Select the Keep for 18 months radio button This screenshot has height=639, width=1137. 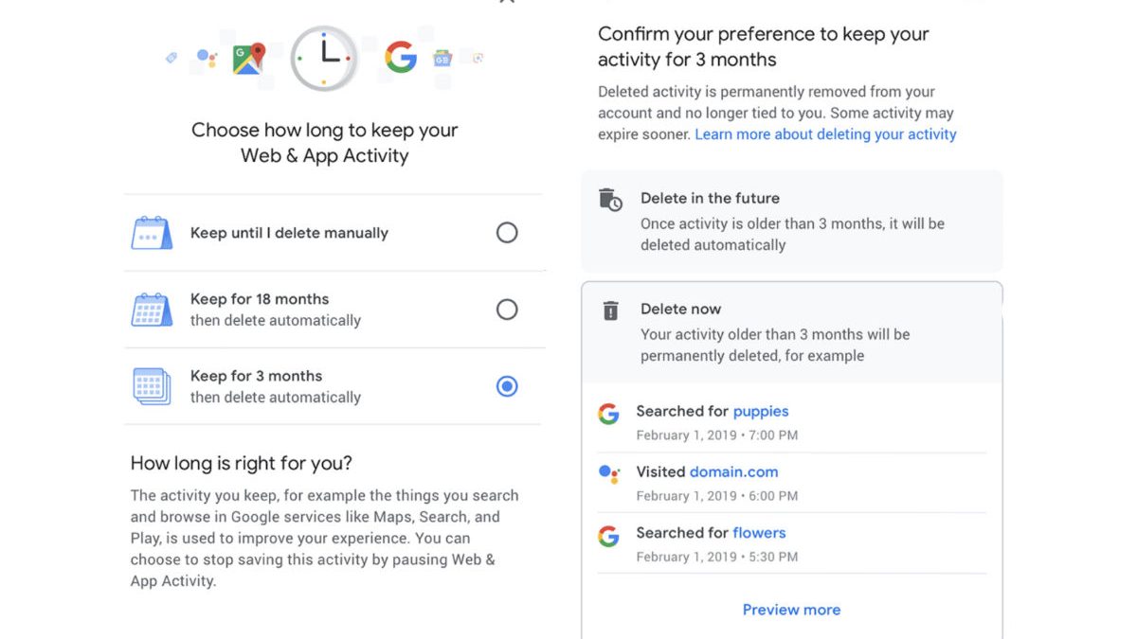click(507, 310)
